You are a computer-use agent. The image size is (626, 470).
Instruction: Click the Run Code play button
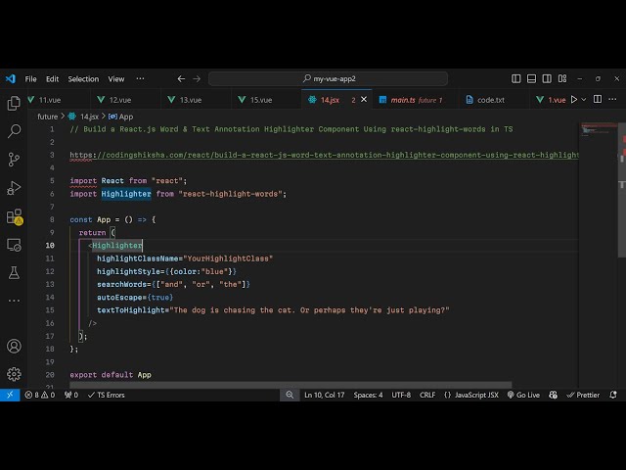coord(574,100)
